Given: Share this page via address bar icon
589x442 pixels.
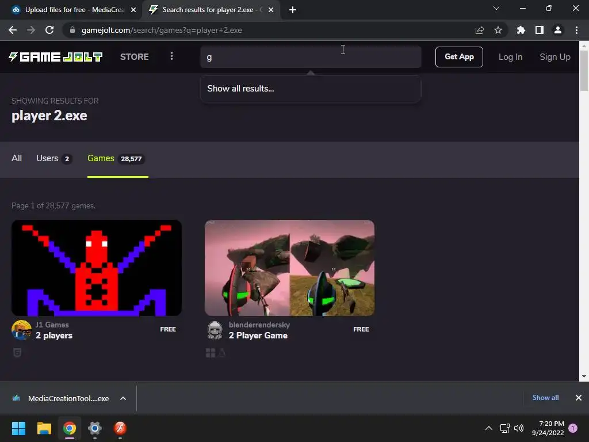Looking at the screenshot, I should point(480,30).
